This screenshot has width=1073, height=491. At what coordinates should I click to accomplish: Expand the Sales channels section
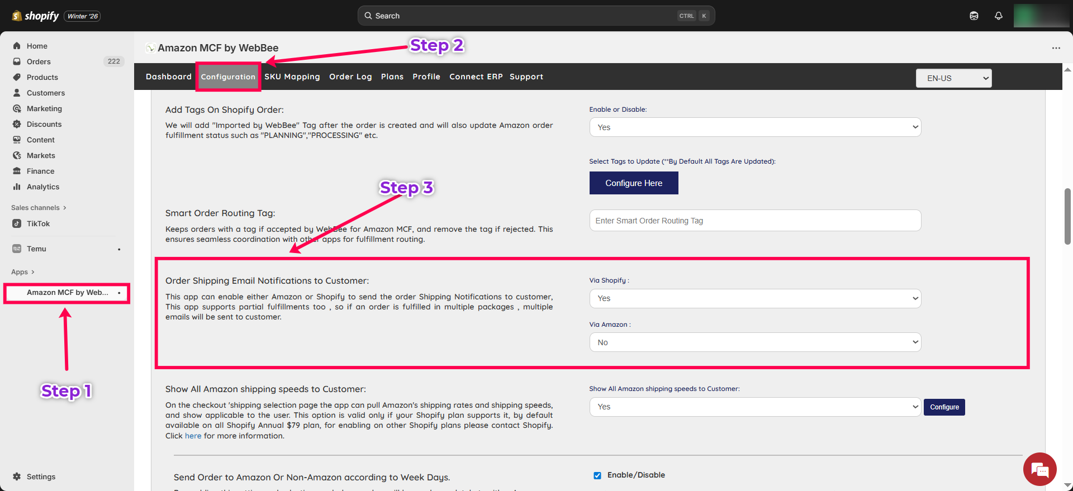tap(39, 208)
